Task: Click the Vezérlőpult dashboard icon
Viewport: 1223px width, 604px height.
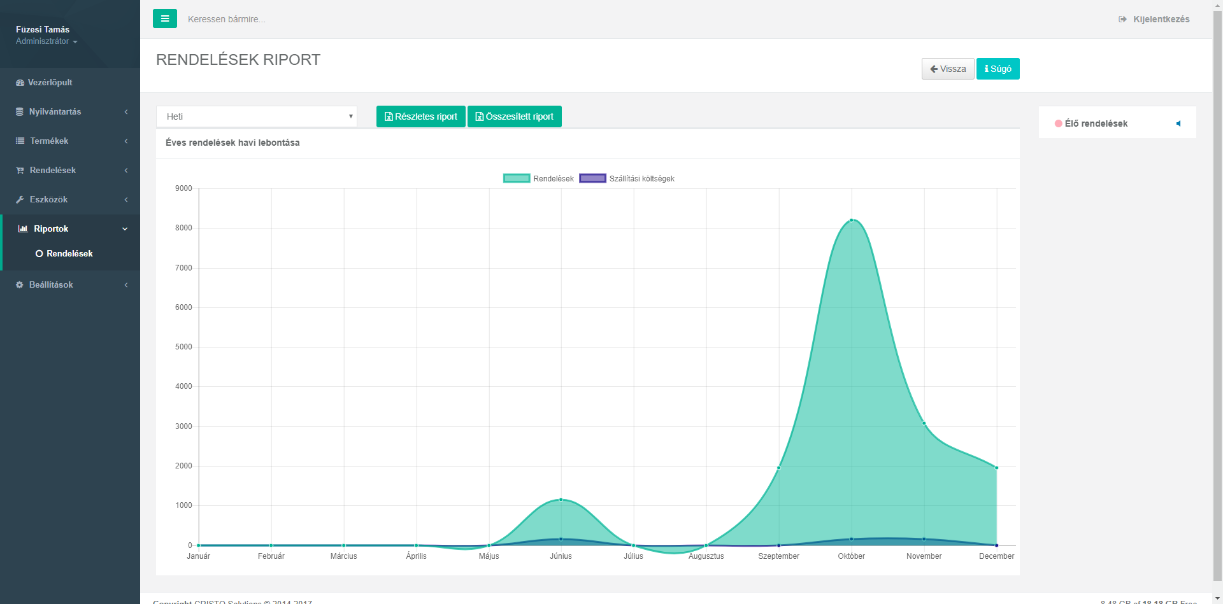Action: pos(20,83)
